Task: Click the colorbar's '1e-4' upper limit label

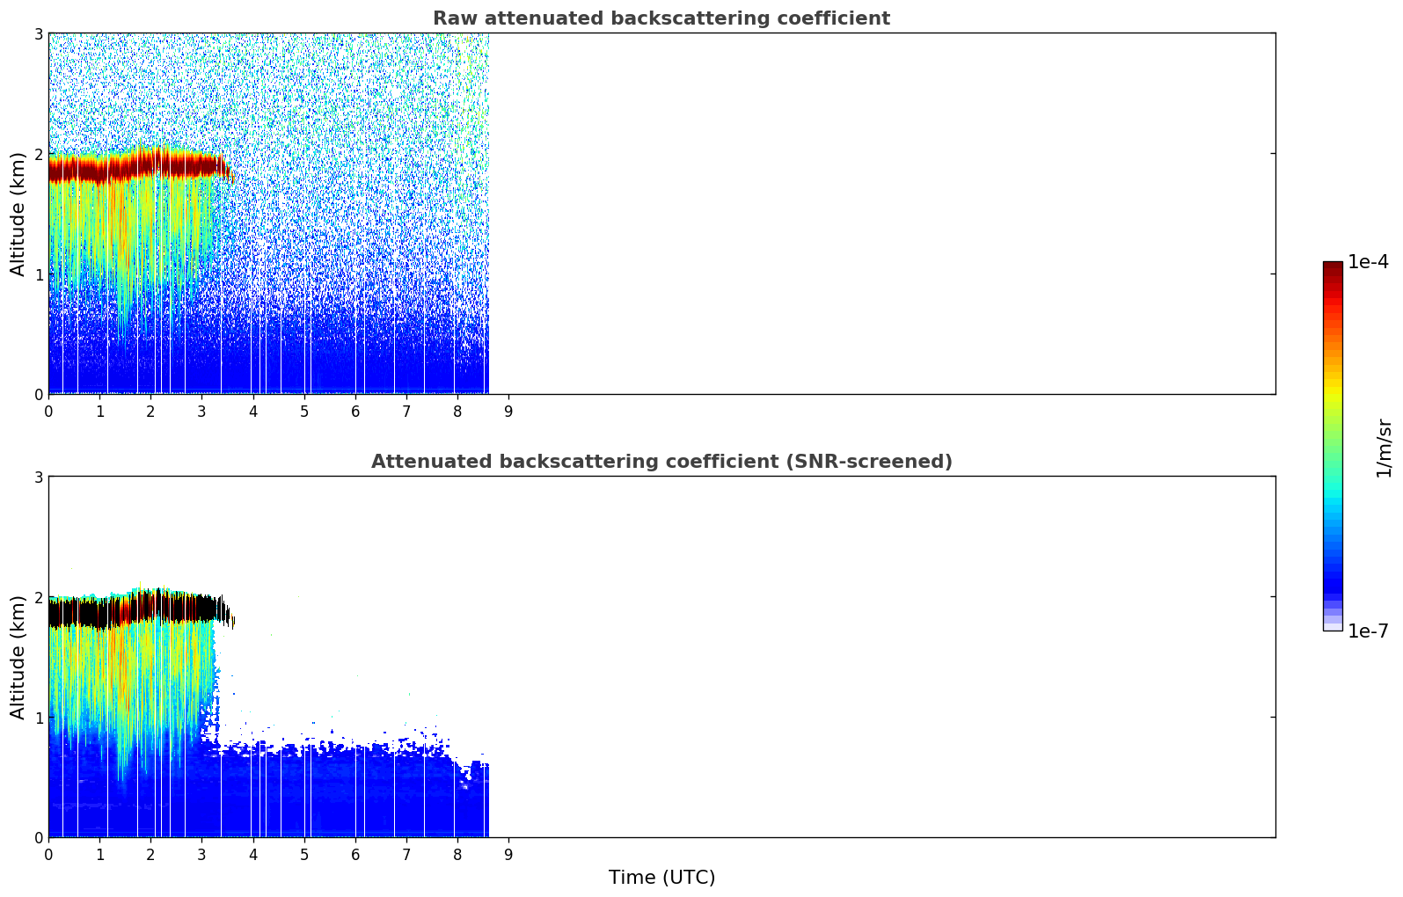Action: coord(1368,262)
